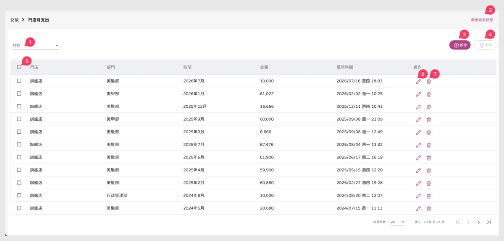
Task: Check the 2025年6月 row checkbox
Action: [x=19, y=157]
